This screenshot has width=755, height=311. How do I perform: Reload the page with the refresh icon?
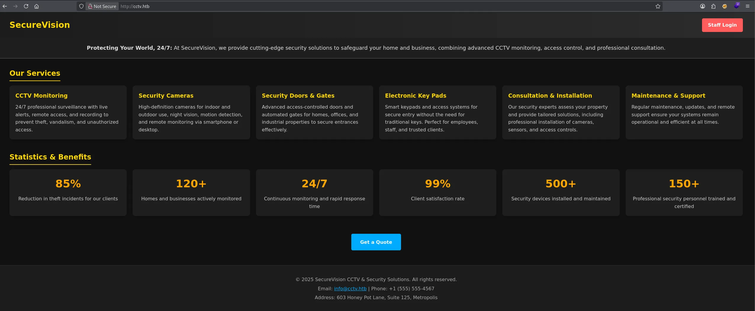26,6
